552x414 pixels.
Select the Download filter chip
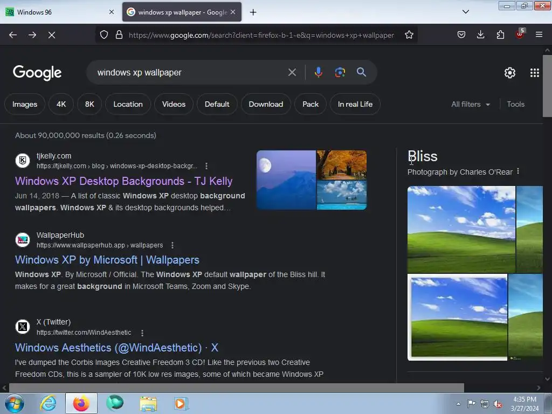pos(266,104)
